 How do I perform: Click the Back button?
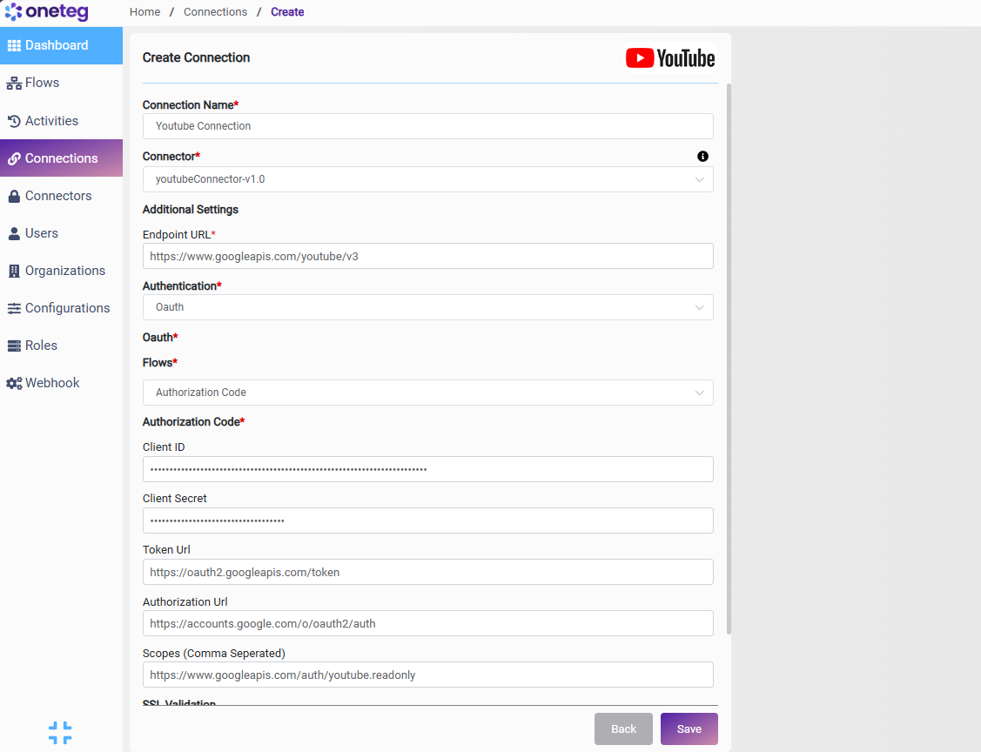[623, 728]
